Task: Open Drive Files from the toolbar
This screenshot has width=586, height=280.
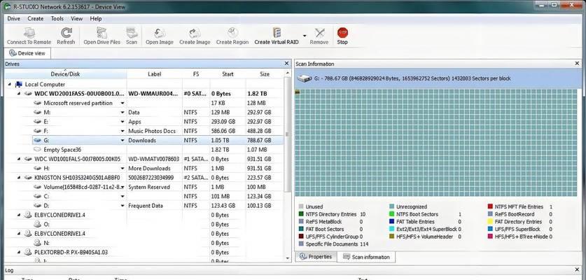Action: [102, 33]
